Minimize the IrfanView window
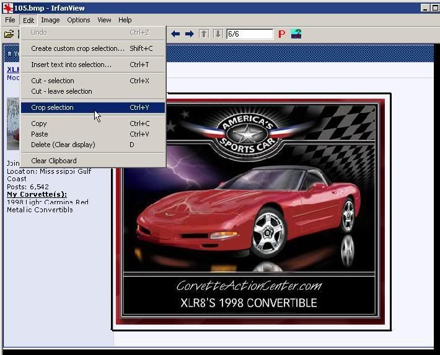Image resolution: width=440 pixels, height=355 pixels. 425,8
